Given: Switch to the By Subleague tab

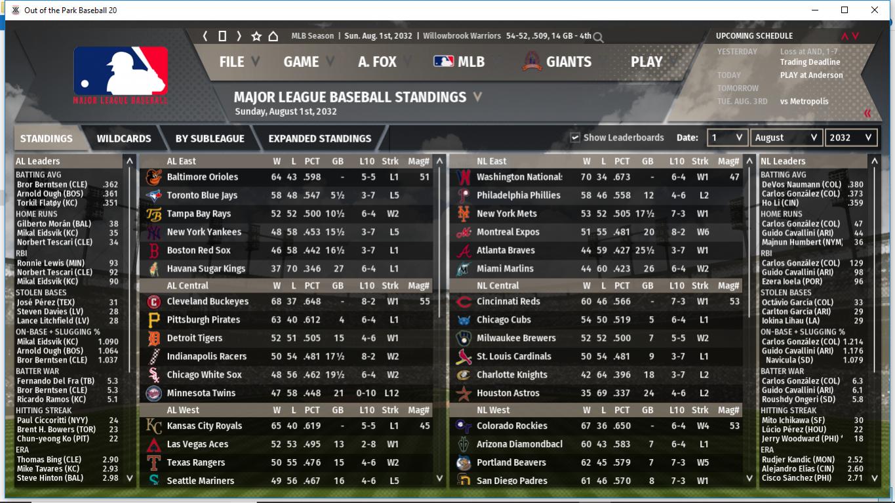Looking at the screenshot, I should point(210,138).
